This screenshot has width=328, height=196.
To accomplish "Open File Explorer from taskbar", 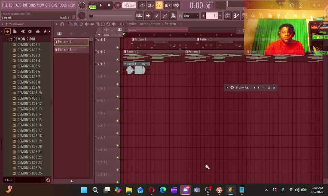I will tap(129, 190).
